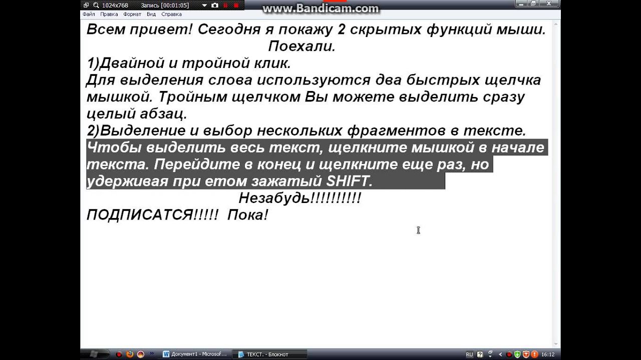Click the Bandicam window-mode icon
The height and width of the screenshot is (360, 641).
(x=86, y=5)
